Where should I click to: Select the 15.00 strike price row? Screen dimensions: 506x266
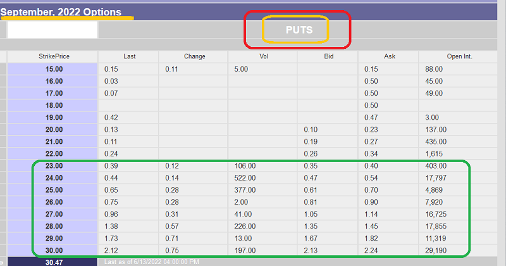point(54,69)
